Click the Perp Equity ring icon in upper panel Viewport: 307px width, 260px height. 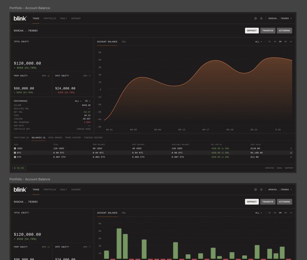click(x=49, y=76)
